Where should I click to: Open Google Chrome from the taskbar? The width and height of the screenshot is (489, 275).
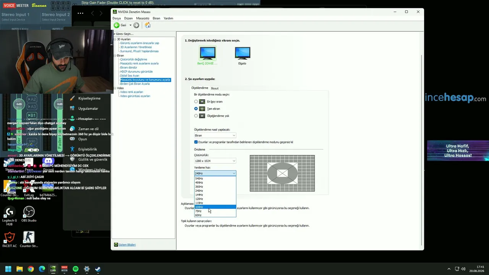point(31,269)
